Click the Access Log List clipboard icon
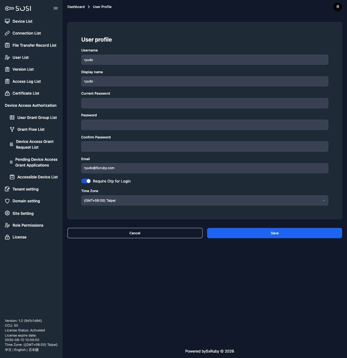The width and height of the screenshot is (347, 358). 7,81
